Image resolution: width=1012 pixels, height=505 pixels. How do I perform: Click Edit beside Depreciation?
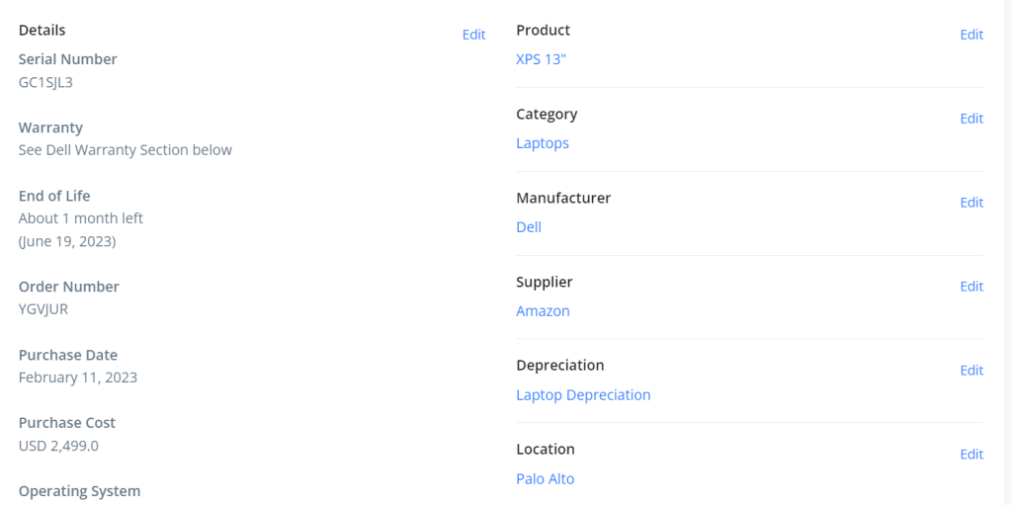coord(971,371)
